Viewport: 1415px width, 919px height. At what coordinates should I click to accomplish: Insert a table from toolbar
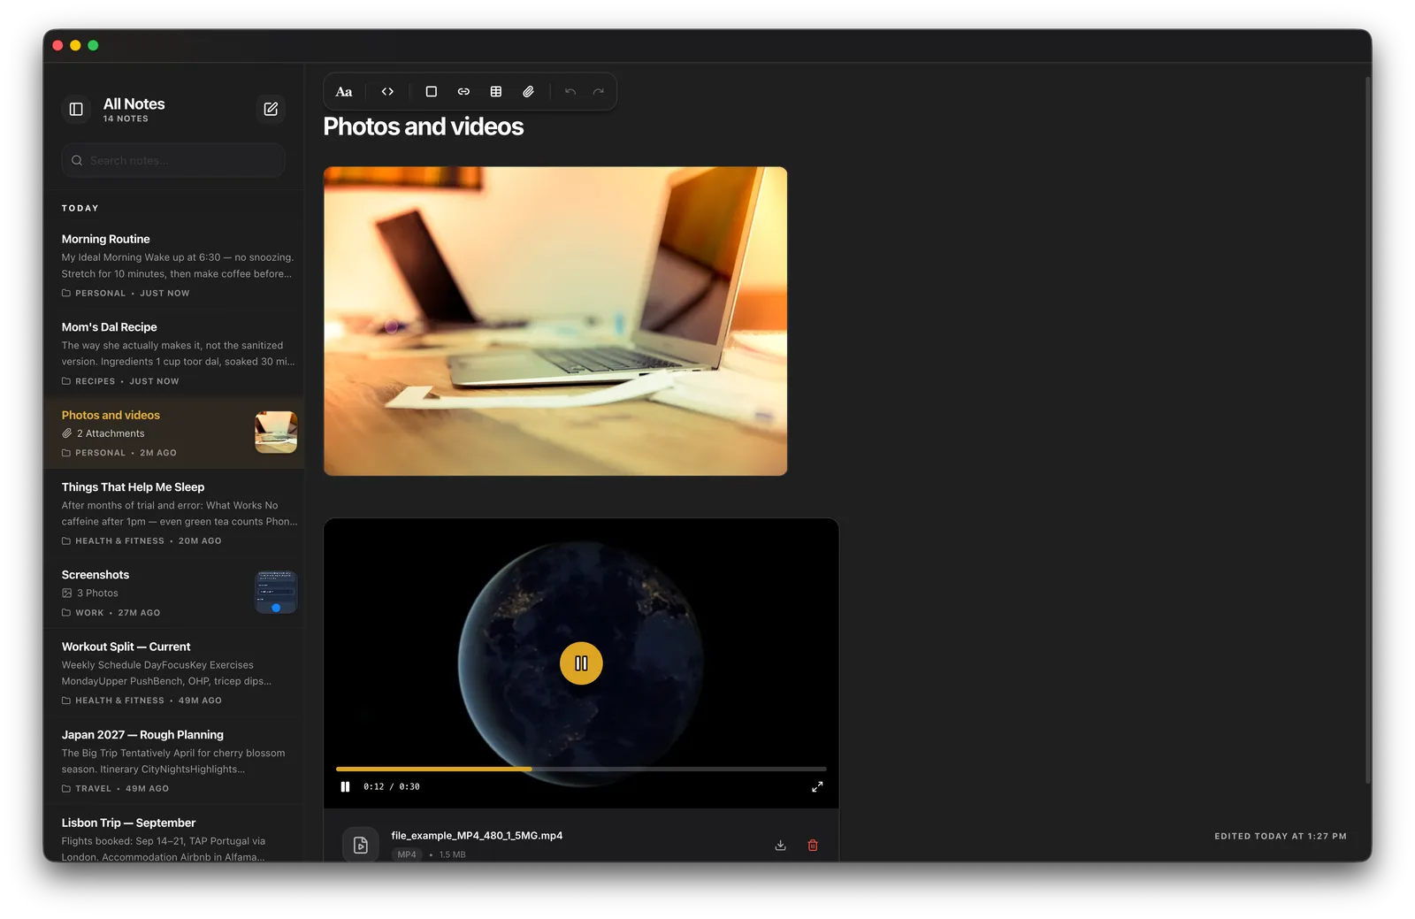pyautogui.click(x=496, y=92)
